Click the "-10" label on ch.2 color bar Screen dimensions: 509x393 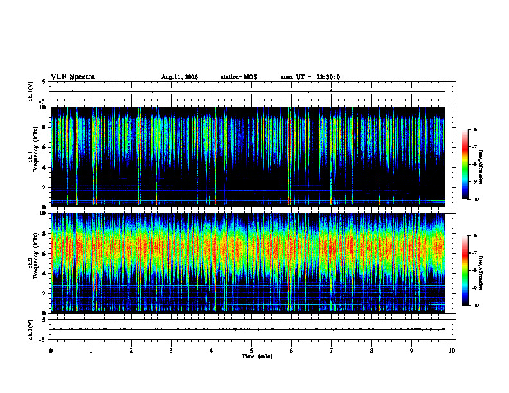[x=475, y=306]
